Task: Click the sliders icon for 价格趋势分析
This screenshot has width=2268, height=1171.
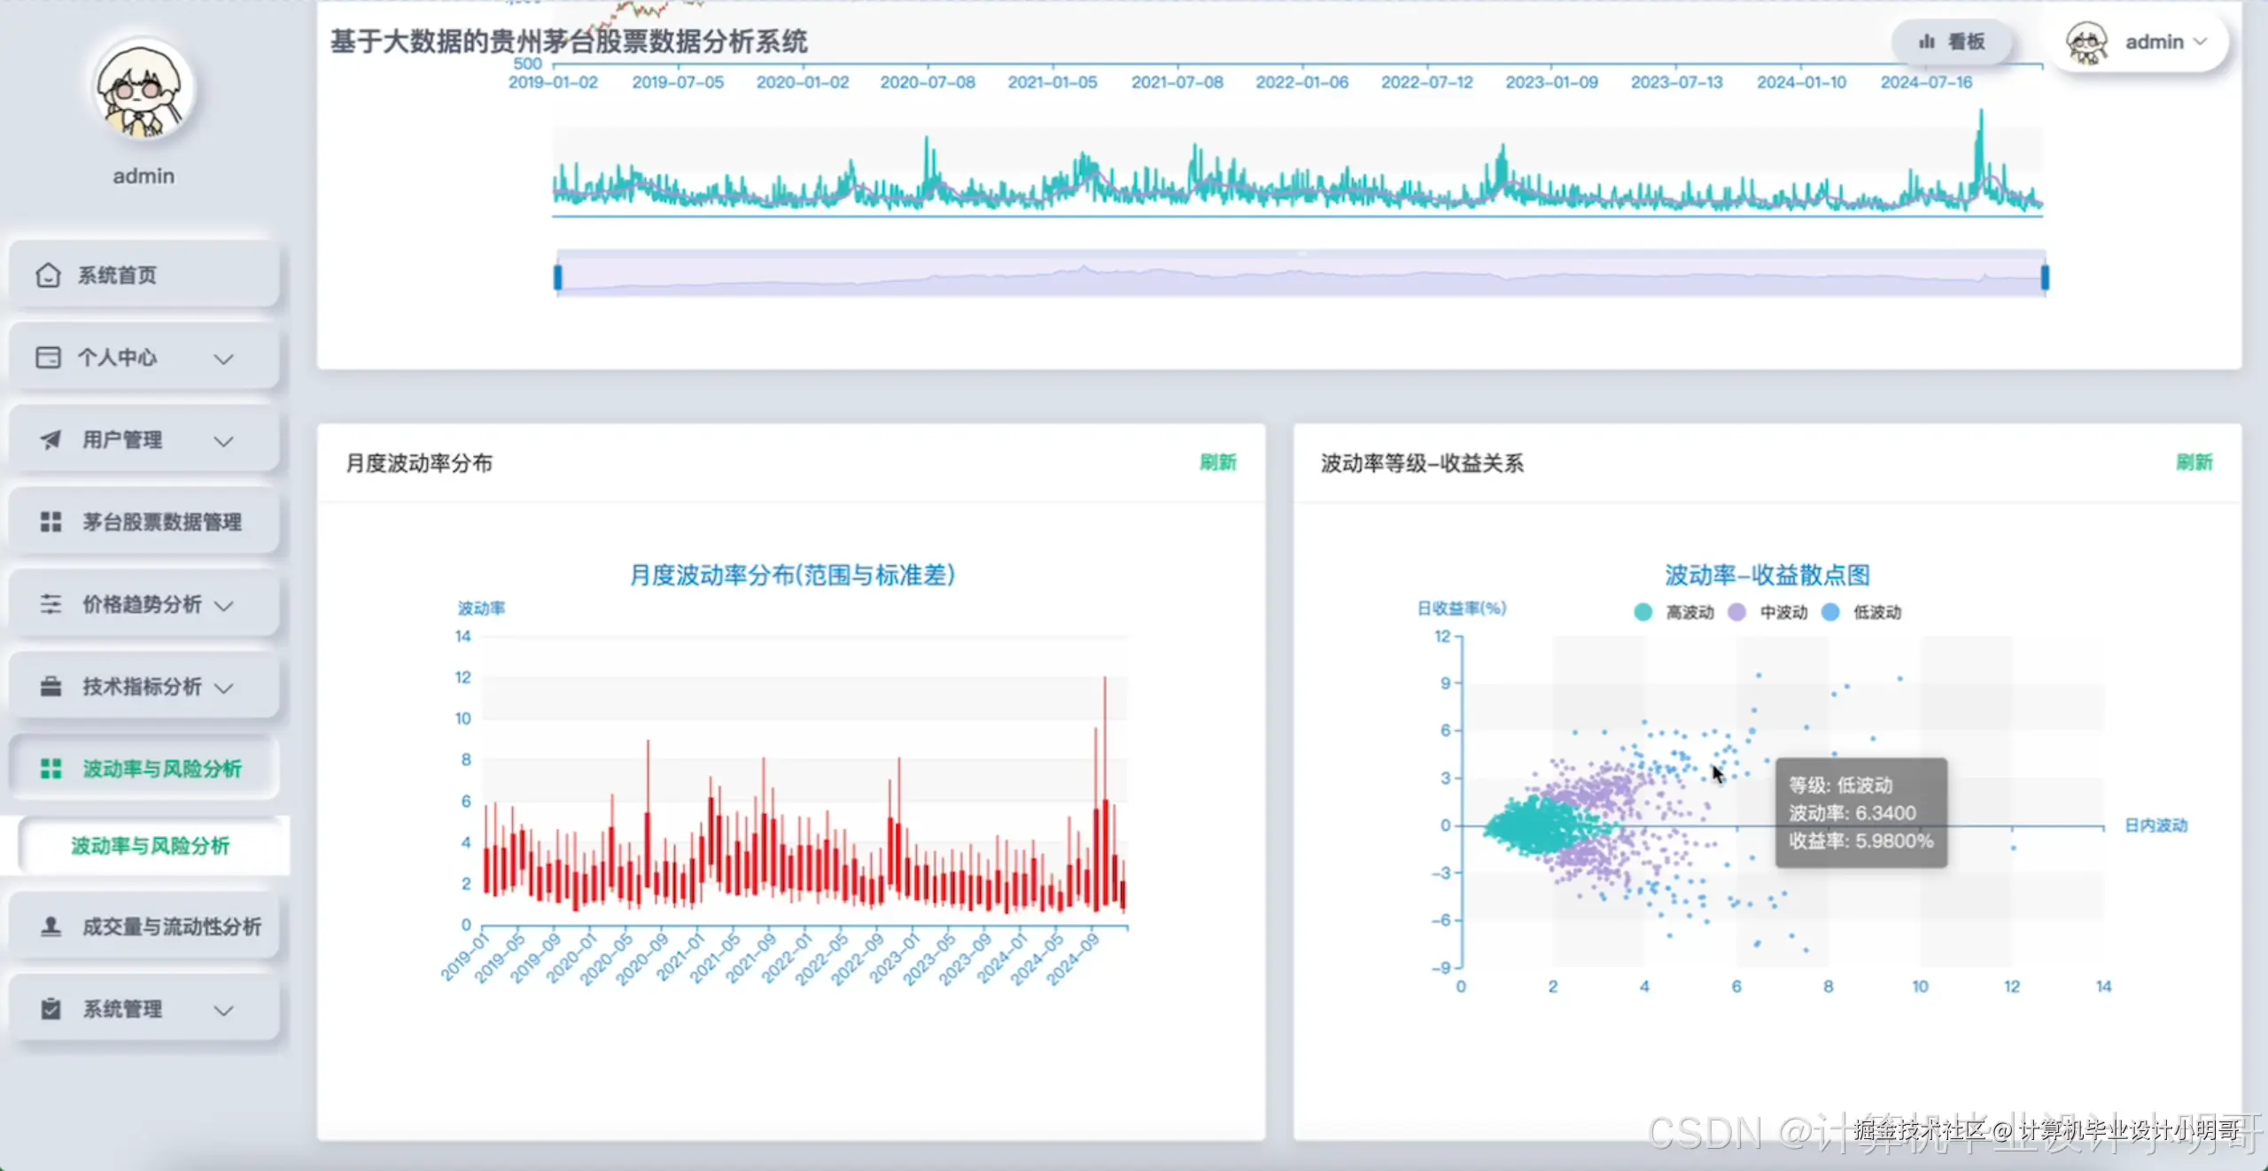Action: (x=50, y=605)
